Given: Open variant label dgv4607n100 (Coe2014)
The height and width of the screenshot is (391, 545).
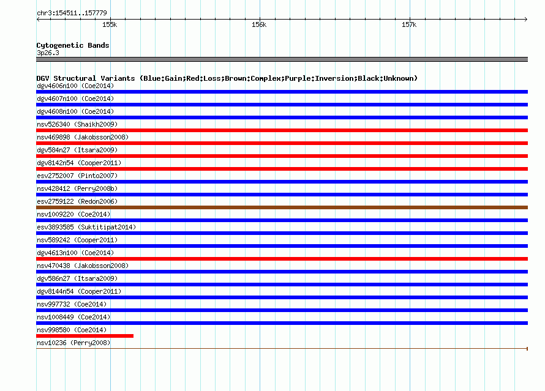Looking at the screenshot, I should 75,99.
